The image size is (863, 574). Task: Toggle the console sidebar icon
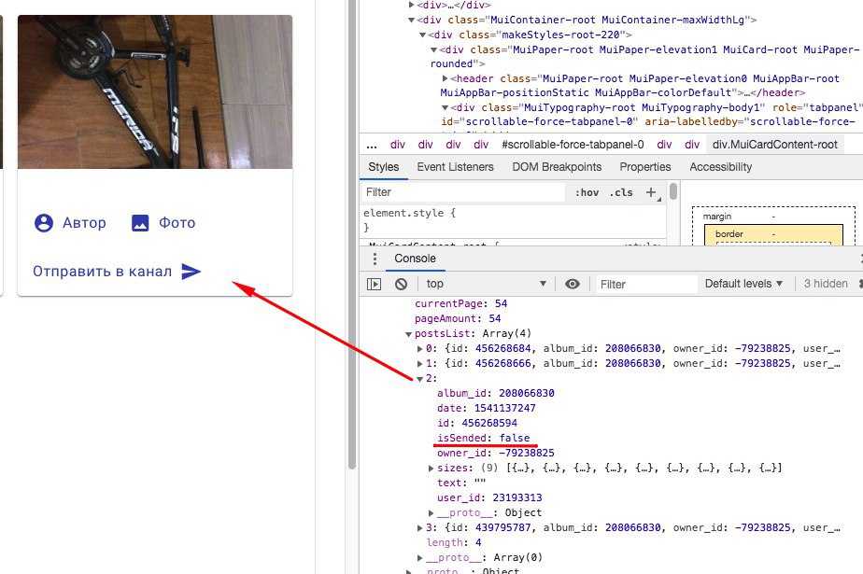[375, 285]
